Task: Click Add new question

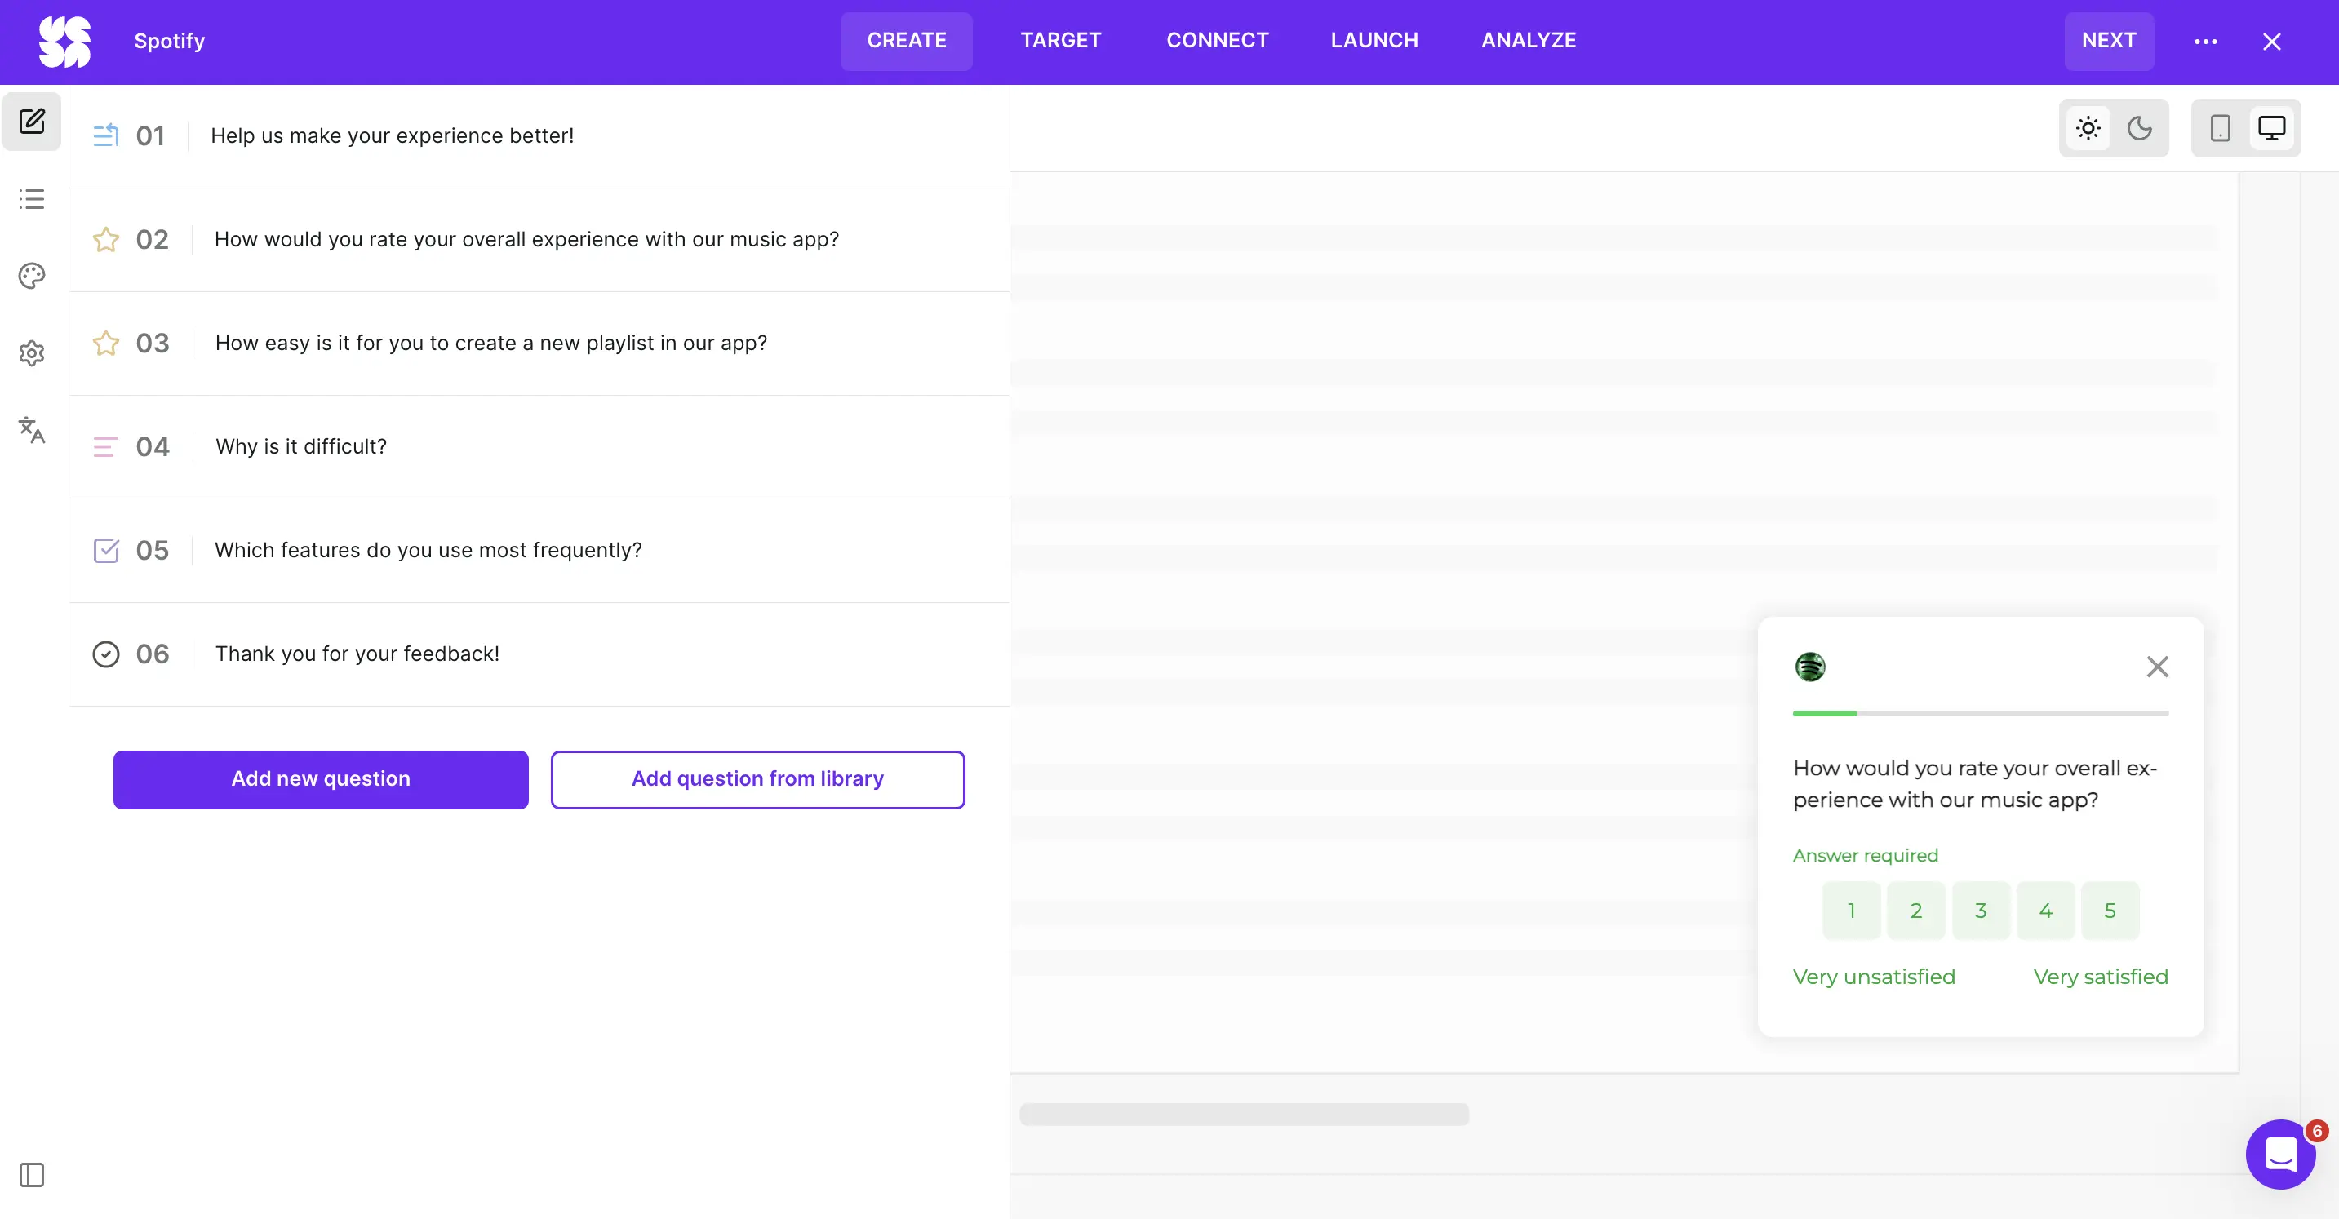Action: click(x=321, y=778)
